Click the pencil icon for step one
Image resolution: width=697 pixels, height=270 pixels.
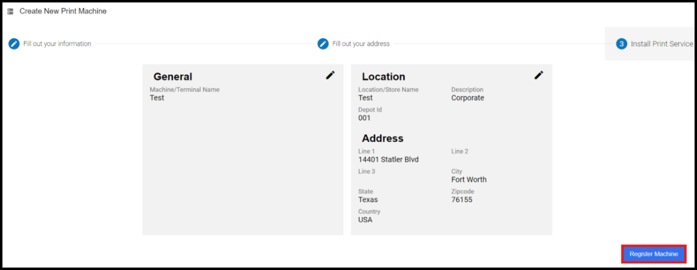13,44
